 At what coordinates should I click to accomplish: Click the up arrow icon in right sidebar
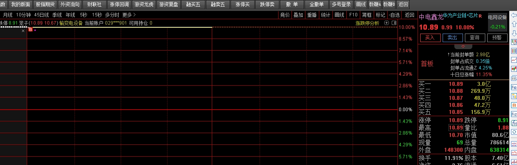coord(513,24)
